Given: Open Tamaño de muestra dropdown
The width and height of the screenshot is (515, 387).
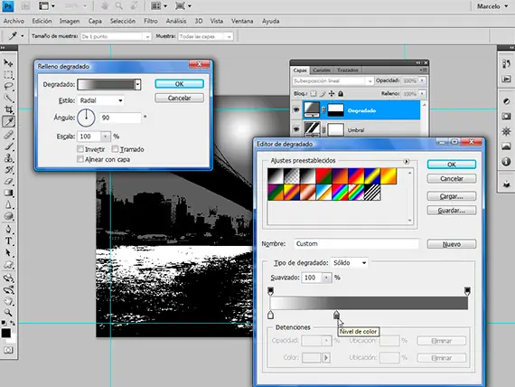Looking at the screenshot, I should coord(116,36).
